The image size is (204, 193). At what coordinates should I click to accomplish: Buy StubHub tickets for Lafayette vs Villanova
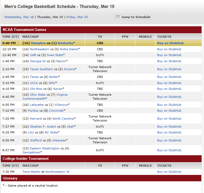[x=169, y=105]
